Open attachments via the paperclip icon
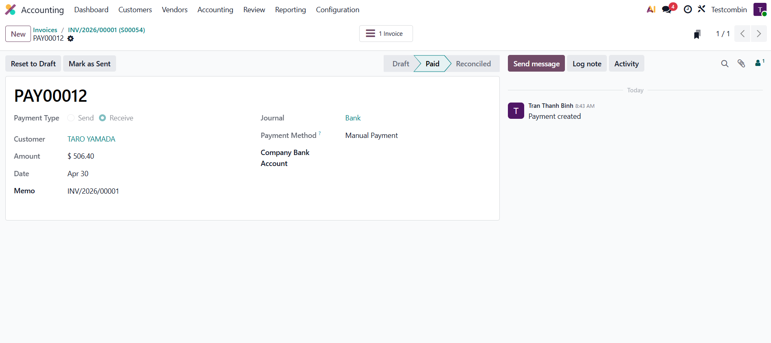 [x=741, y=63]
